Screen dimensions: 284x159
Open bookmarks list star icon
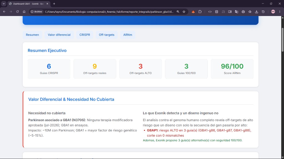(x=250, y=12)
